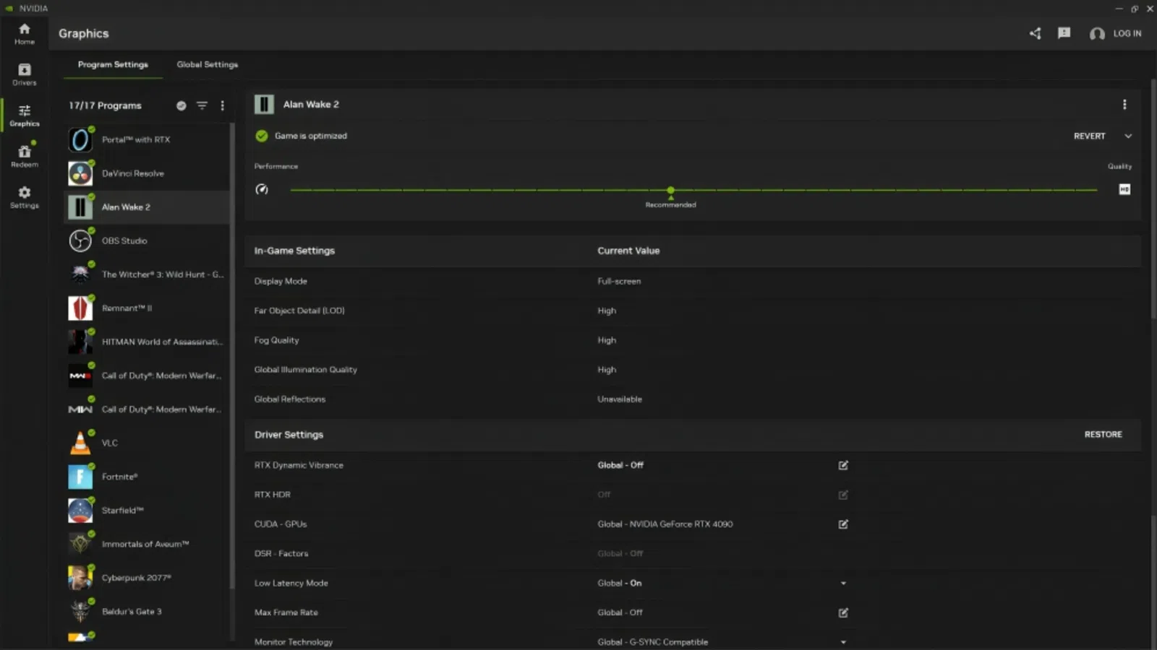The width and height of the screenshot is (1157, 650).
Task: Open the filter icon above the programs list
Action: click(202, 105)
